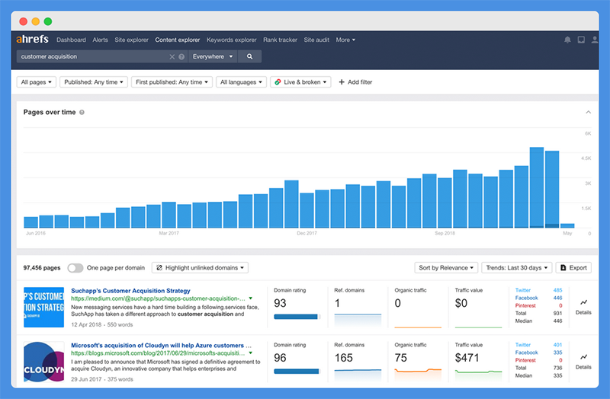The image size is (610, 399).
Task: Open the Everywhere search scope dropdown
Action: point(213,56)
